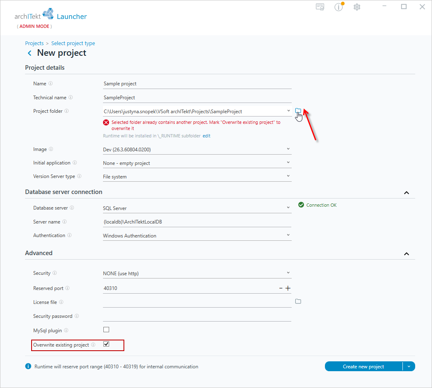Show info tooltip next to Technical name
432x388 pixels.
pyautogui.click(x=71, y=98)
